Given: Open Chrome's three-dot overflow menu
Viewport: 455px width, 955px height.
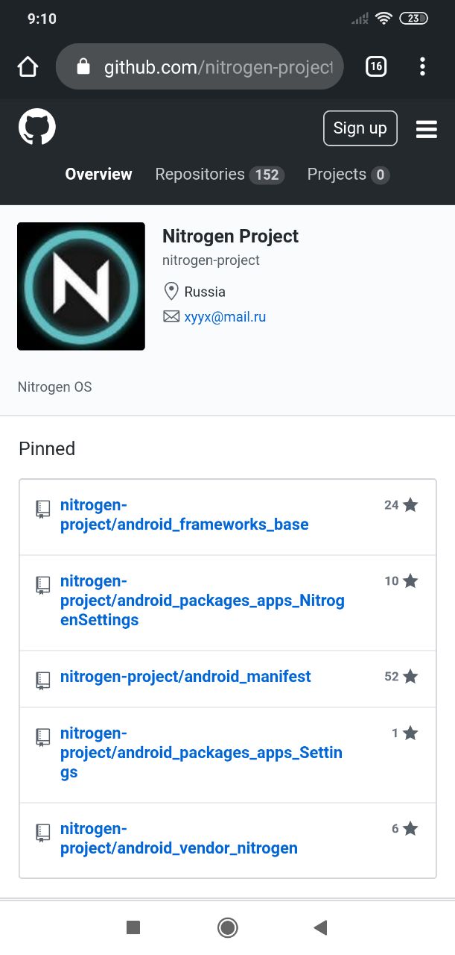Looking at the screenshot, I should click(x=422, y=66).
